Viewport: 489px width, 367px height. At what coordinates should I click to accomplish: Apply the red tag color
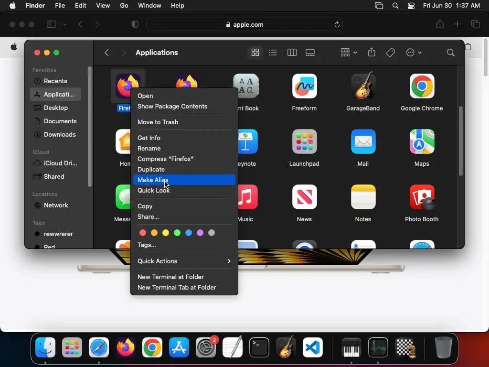(143, 233)
